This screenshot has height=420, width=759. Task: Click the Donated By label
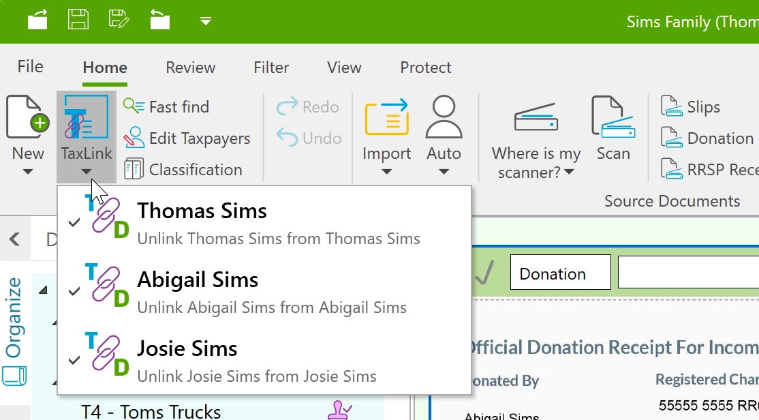(504, 380)
